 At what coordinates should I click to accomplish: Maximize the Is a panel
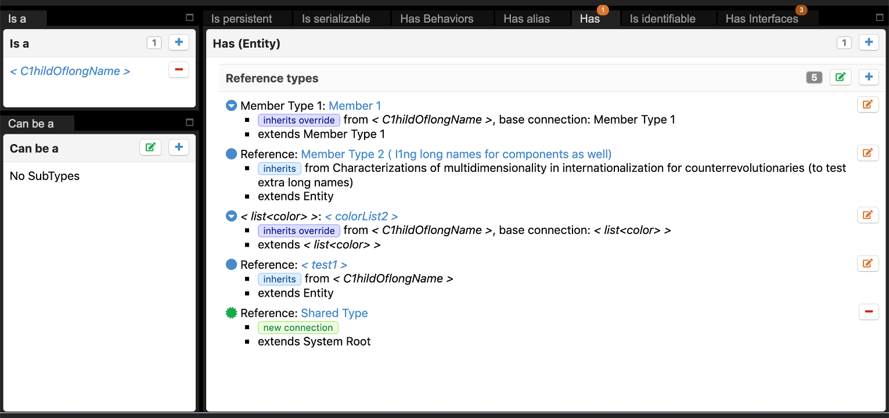click(189, 18)
